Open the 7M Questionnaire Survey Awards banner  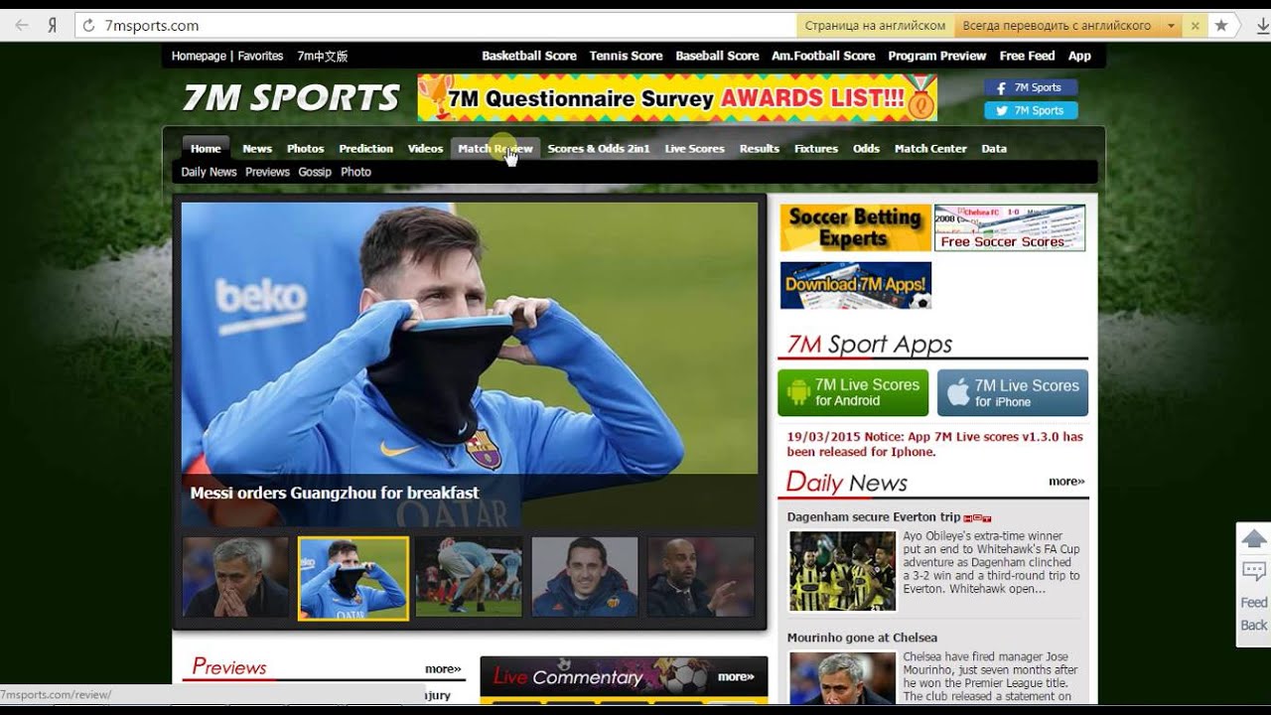point(677,97)
